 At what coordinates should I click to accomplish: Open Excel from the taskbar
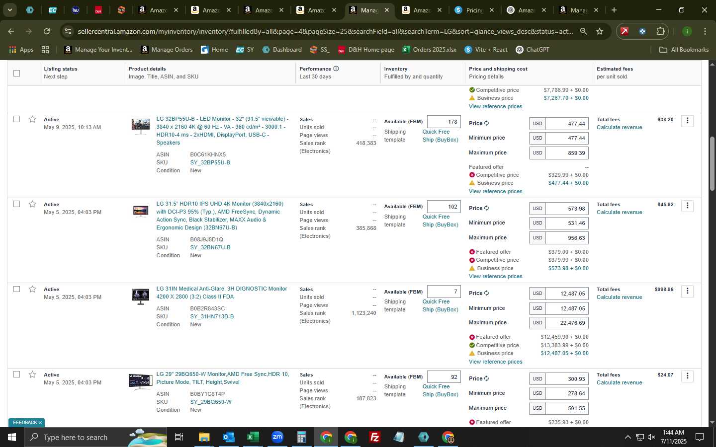253,437
